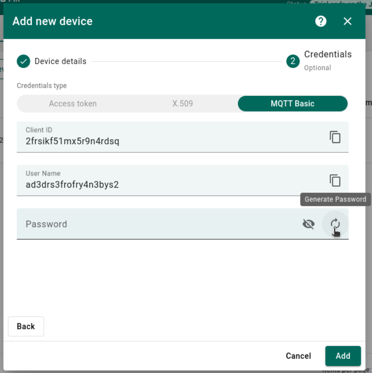Cancel adding the device
This screenshot has width=372, height=373.
pyautogui.click(x=298, y=356)
